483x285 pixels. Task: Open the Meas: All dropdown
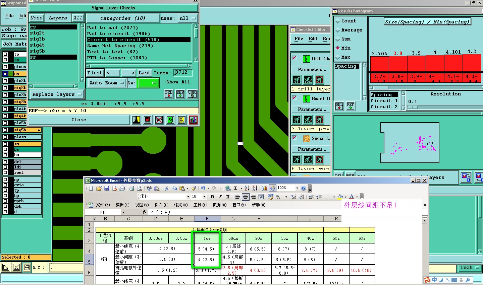187,18
